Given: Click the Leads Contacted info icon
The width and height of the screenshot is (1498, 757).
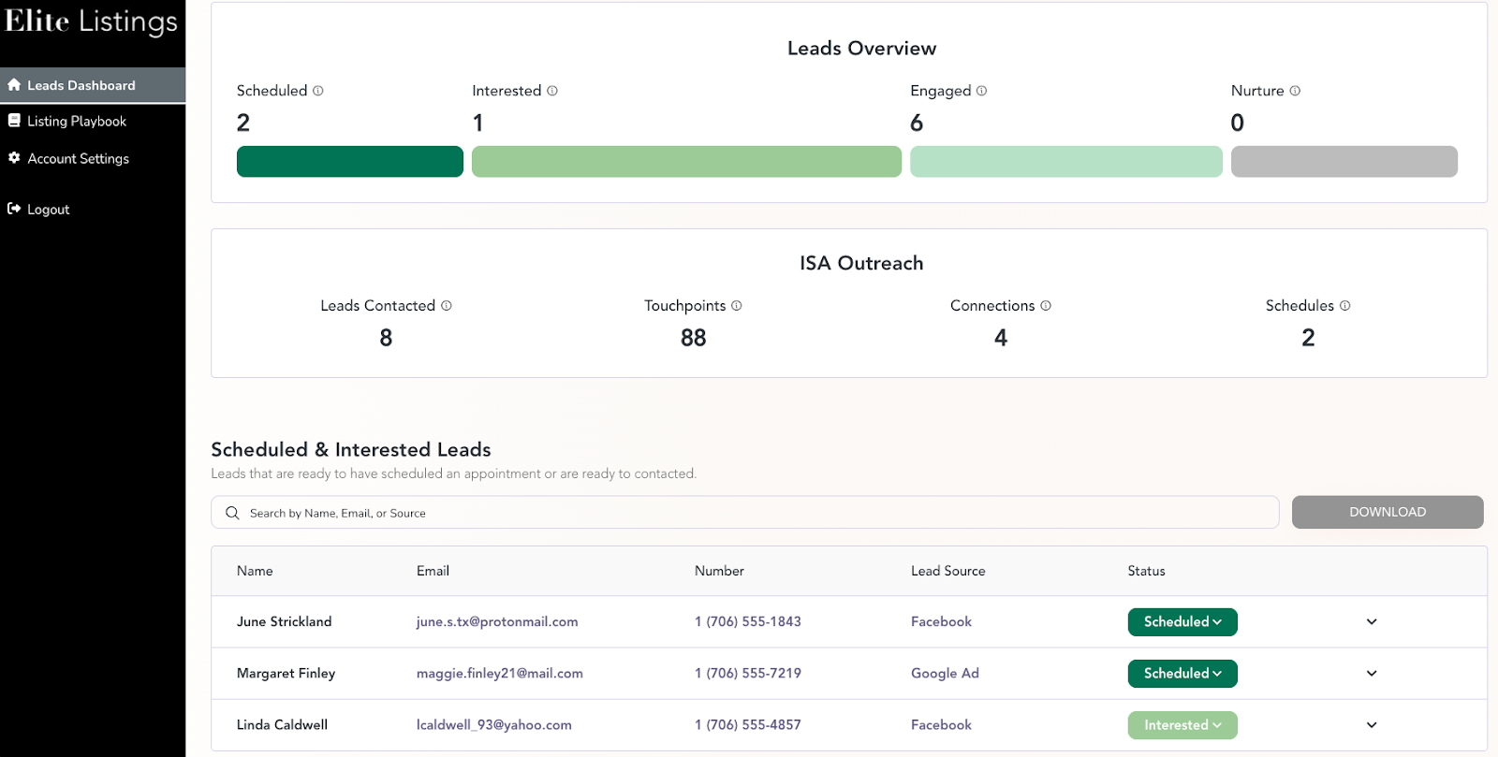Looking at the screenshot, I should coord(447,306).
